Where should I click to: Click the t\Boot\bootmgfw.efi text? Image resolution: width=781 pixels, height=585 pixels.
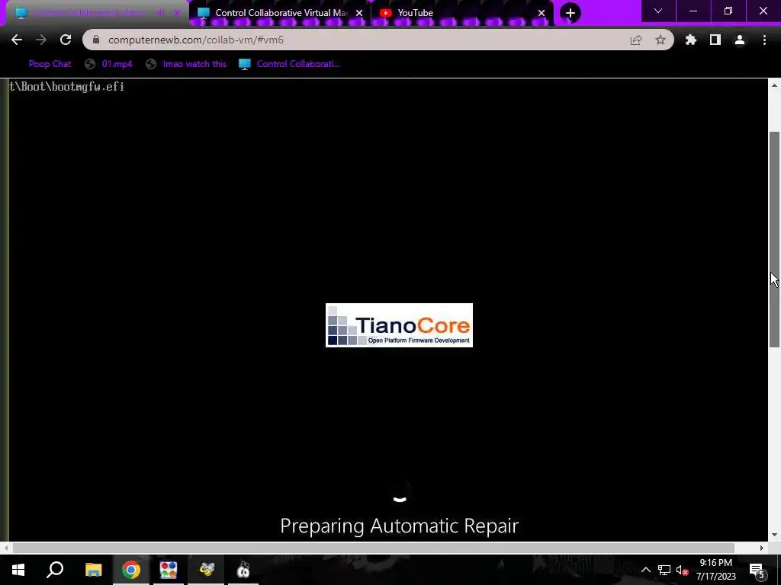pyautogui.click(x=67, y=87)
